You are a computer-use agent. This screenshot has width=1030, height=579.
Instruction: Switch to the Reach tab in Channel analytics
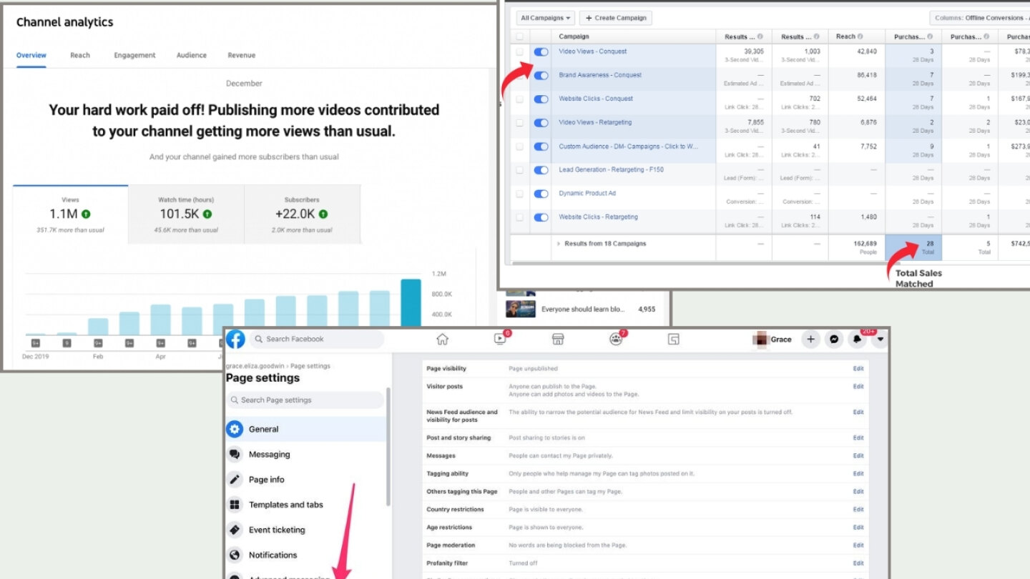pos(80,55)
